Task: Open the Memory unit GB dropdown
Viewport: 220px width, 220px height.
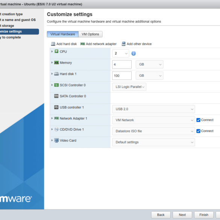Action: click(149, 64)
